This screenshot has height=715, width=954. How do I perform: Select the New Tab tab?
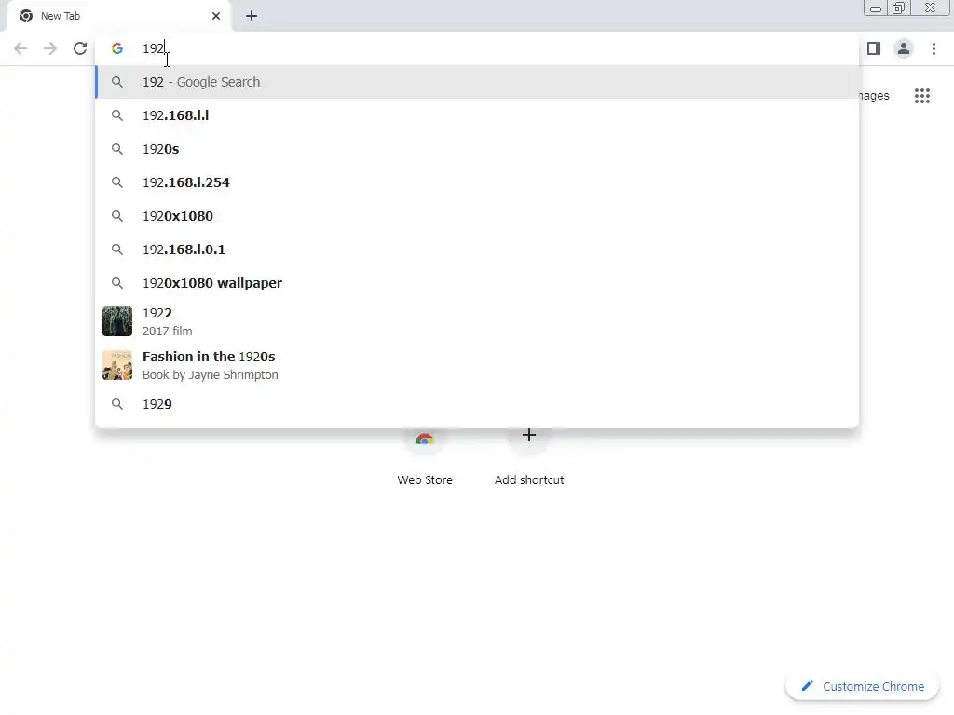coord(118,17)
